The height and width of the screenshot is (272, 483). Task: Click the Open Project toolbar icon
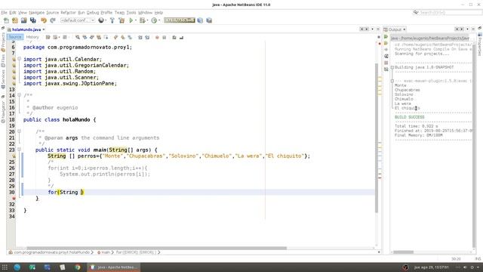23,20
